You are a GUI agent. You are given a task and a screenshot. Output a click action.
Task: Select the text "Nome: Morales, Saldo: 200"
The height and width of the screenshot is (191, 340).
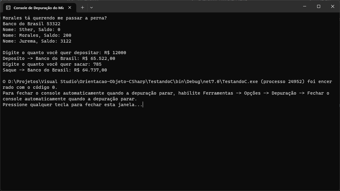(x=37, y=35)
